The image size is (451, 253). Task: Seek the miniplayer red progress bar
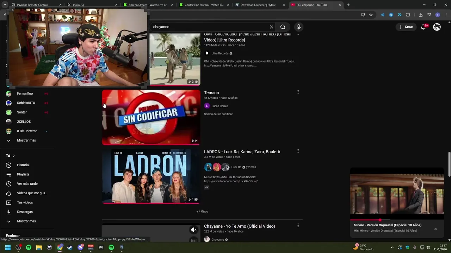(397, 220)
